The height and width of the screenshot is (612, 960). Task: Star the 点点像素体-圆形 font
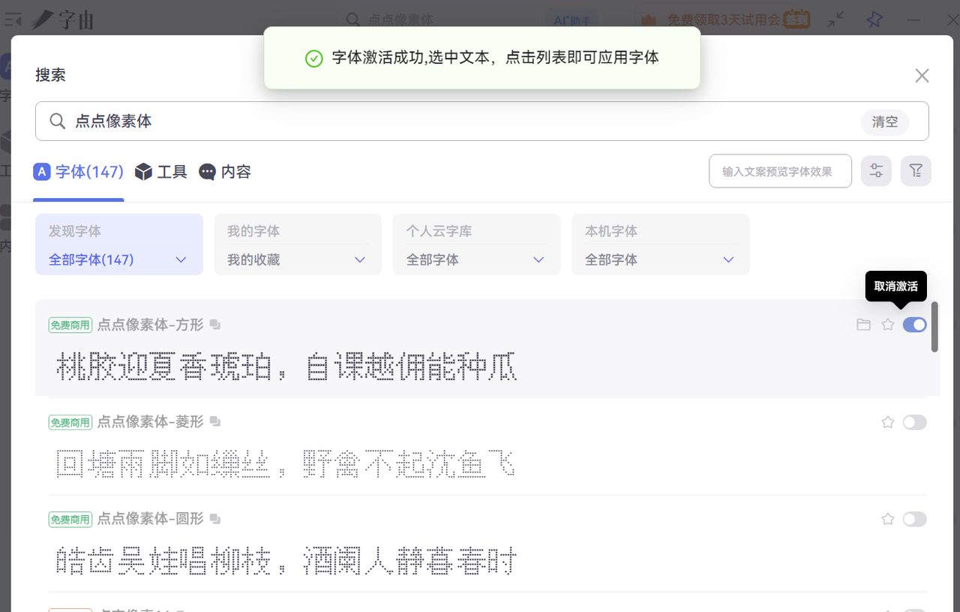point(888,519)
